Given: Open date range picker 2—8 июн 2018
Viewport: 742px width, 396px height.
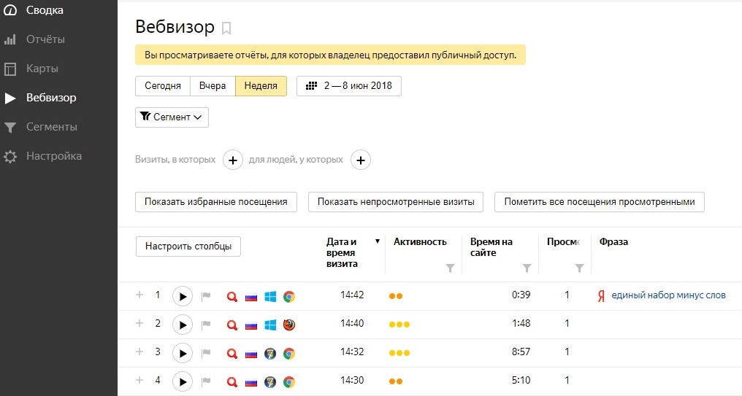Looking at the screenshot, I should (x=349, y=86).
